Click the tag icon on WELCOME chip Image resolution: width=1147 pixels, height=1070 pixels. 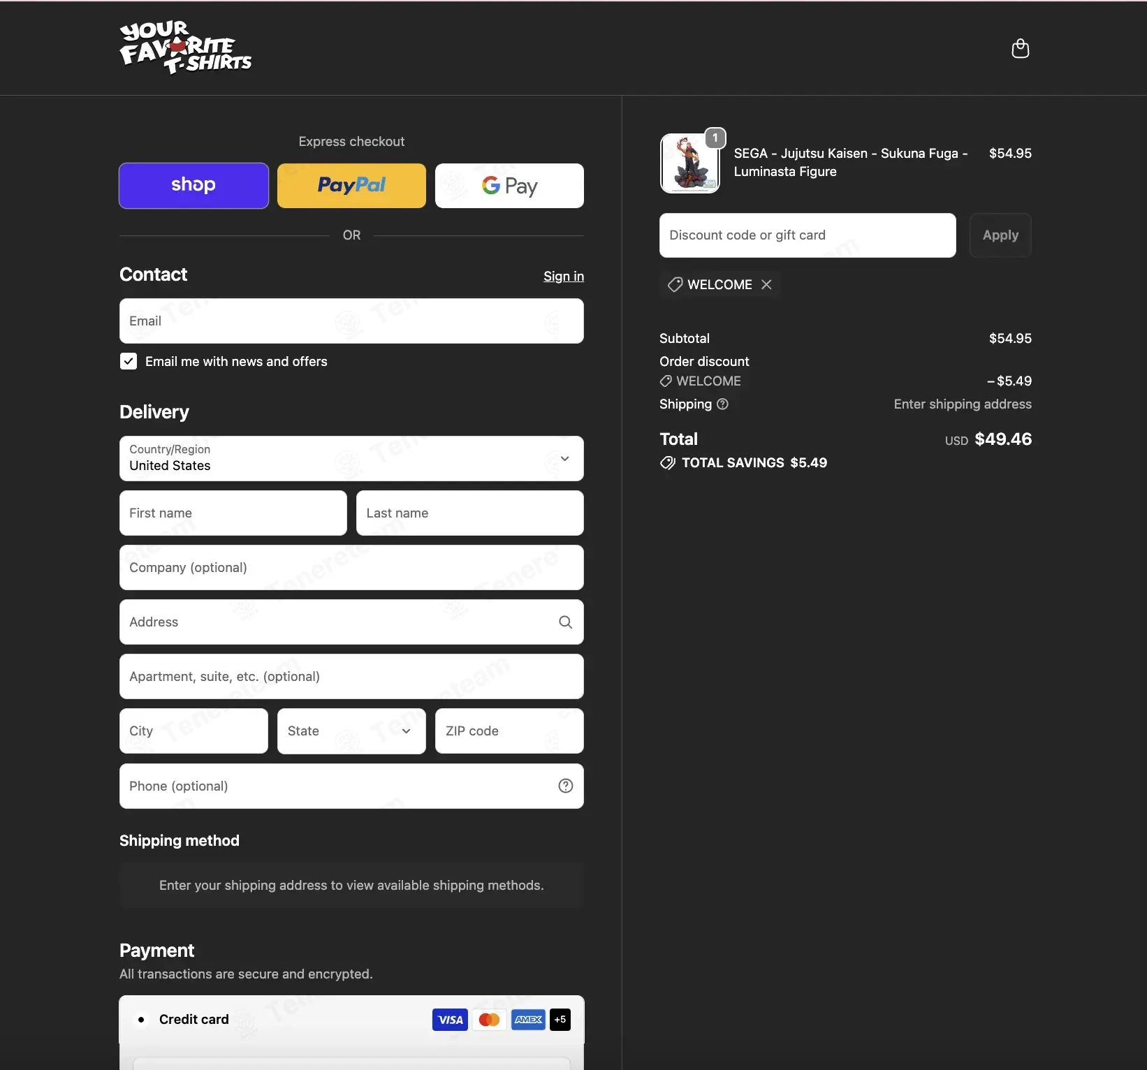point(675,284)
